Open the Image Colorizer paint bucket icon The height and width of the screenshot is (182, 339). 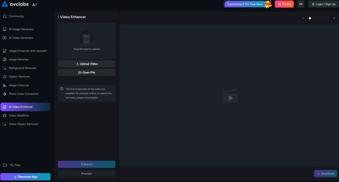point(4,85)
